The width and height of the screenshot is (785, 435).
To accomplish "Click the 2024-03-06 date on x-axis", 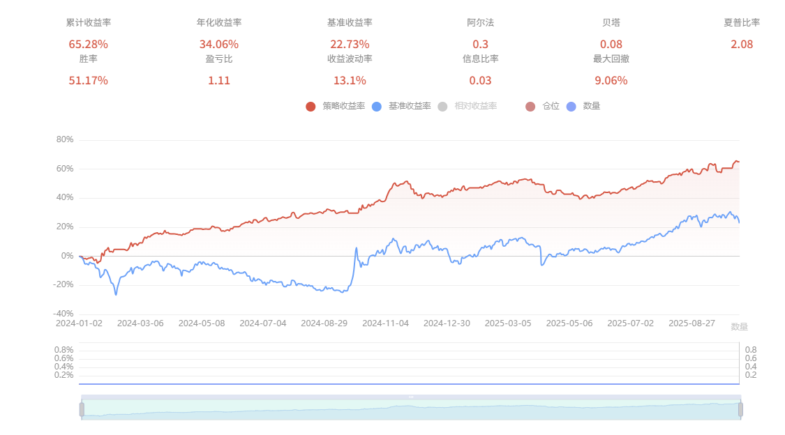I will tap(140, 323).
